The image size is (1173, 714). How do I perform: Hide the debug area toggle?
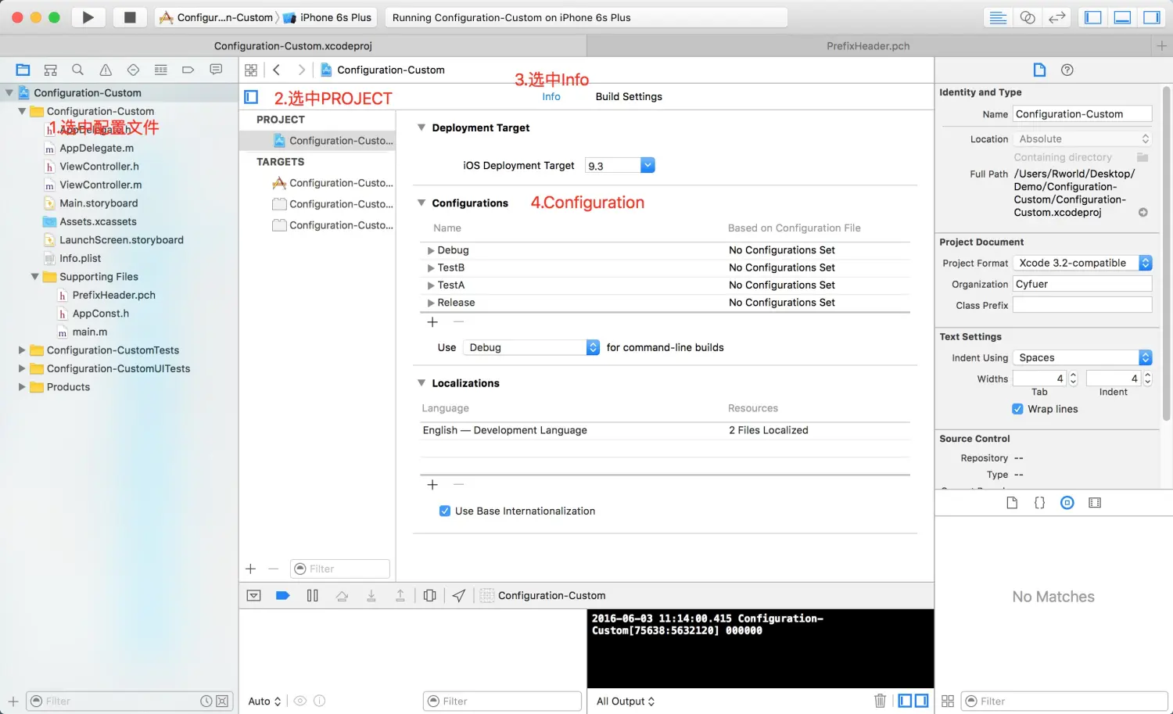pyautogui.click(x=253, y=596)
